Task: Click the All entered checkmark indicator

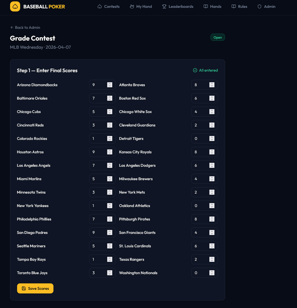Action: 195,70
